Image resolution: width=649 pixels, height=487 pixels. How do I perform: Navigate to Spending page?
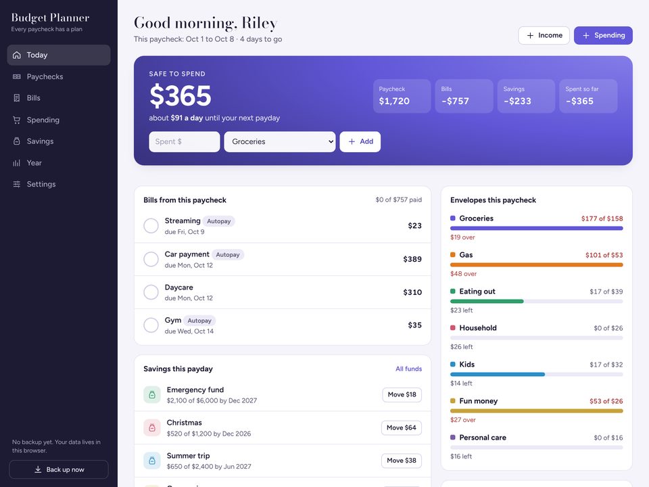click(59, 120)
